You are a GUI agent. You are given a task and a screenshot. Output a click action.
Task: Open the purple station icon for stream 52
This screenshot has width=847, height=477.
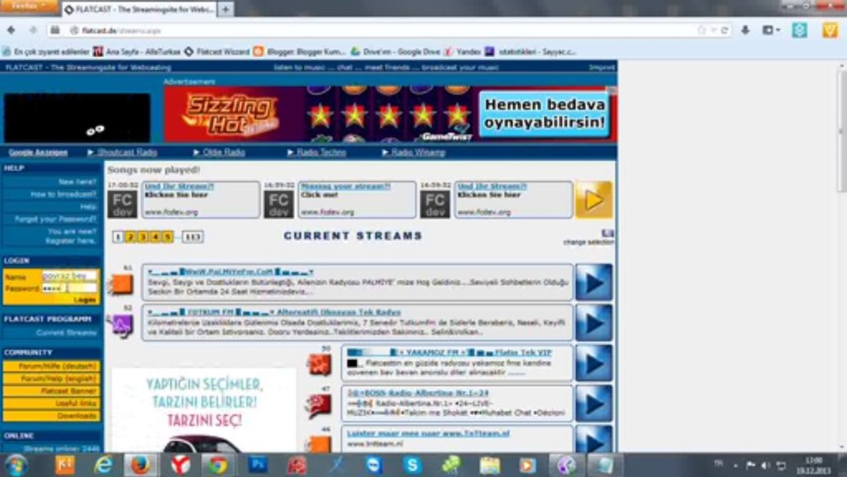point(121,325)
